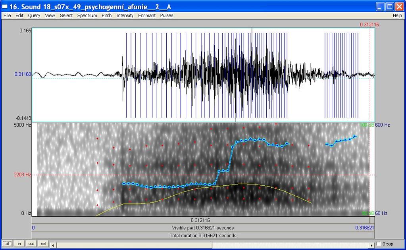This screenshot has height=250, width=406.
Task: Click the 0.312115 selection bar
Action: pos(200,220)
